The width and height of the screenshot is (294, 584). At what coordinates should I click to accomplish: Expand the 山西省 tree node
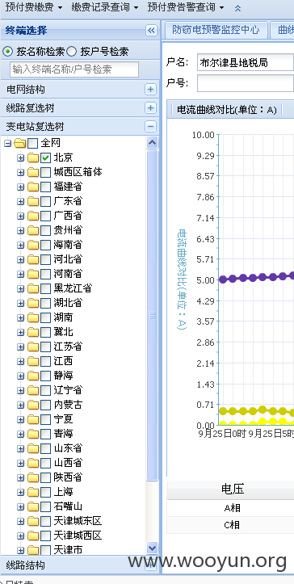coord(20,463)
